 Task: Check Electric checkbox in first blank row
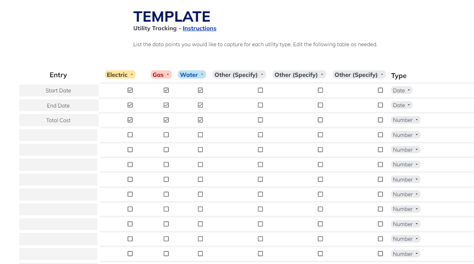click(x=130, y=135)
